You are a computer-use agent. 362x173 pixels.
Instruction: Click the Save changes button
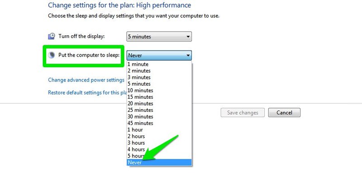(x=243, y=112)
